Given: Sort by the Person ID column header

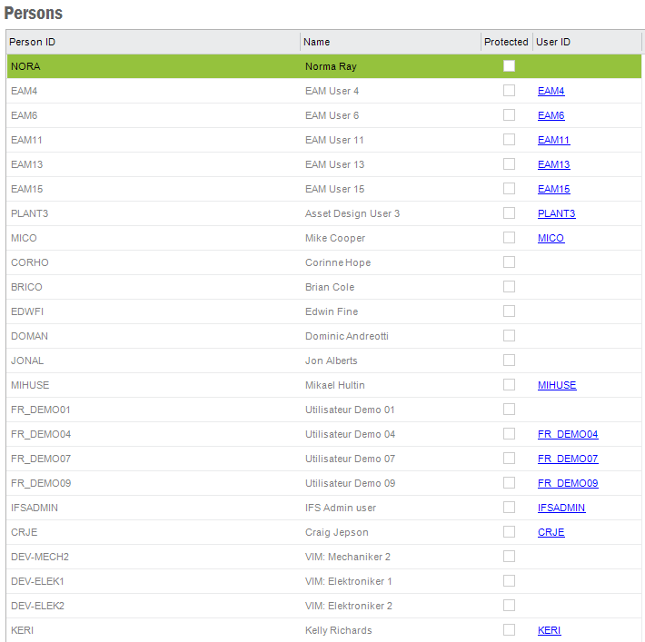Looking at the screenshot, I should click(33, 42).
